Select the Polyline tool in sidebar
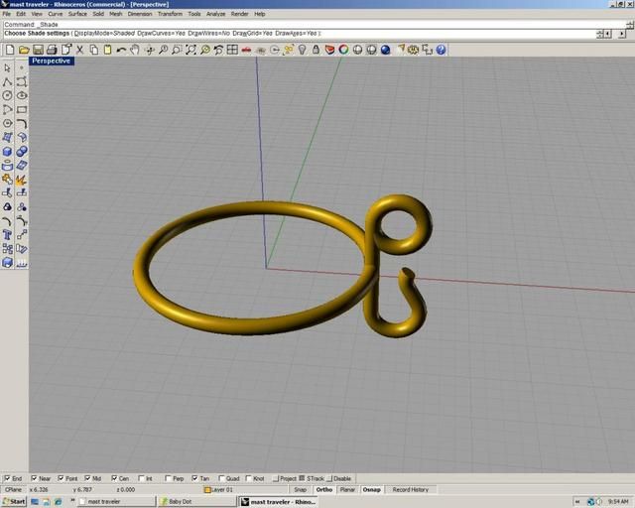 point(7,81)
